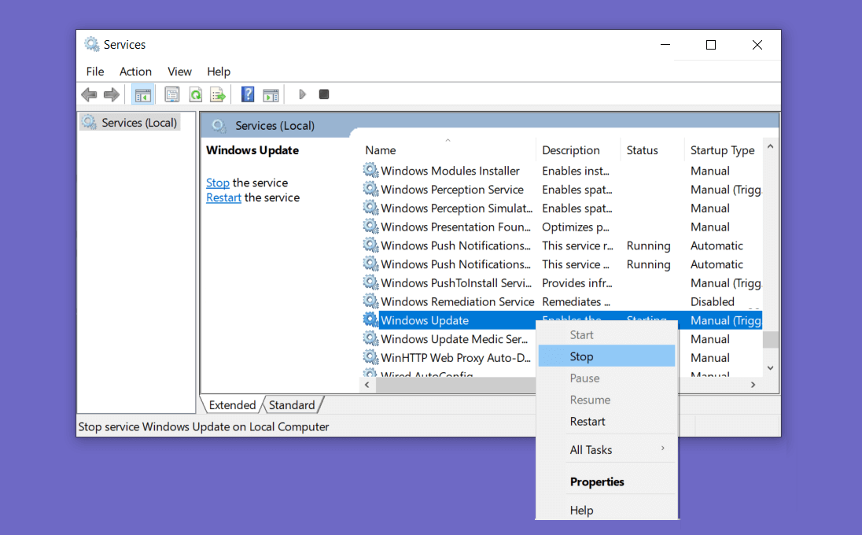This screenshot has height=535, width=862.
Task: Choose Restart in the context menu
Action: (606, 421)
